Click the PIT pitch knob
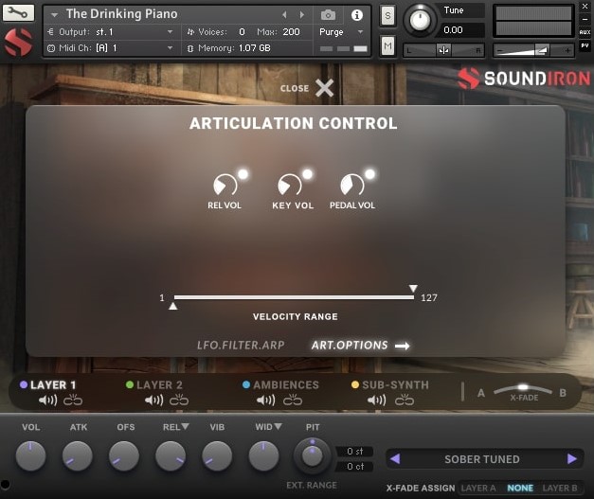This screenshot has height=499, width=594. pos(312,455)
